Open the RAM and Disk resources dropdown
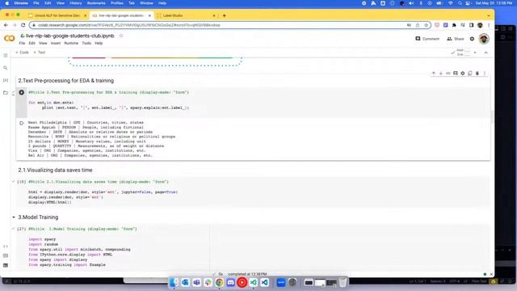This screenshot has width=517, height=291. point(475,53)
